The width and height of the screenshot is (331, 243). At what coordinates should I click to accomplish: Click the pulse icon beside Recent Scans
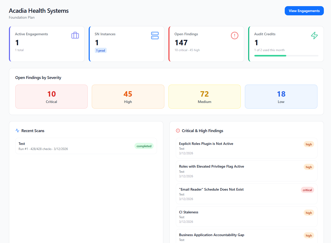pos(17,131)
